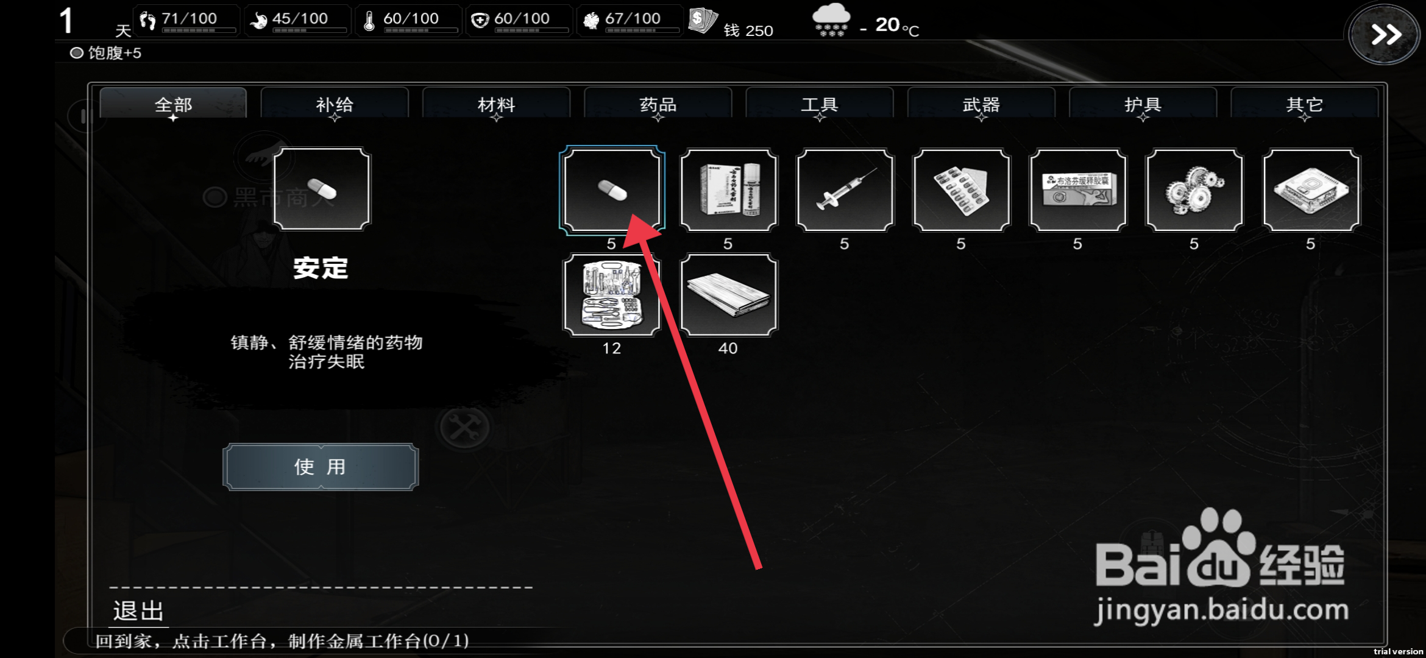Click the selected item preview thumbnail
Image resolution: width=1426 pixels, height=658 pixels.
click(322, 189)
